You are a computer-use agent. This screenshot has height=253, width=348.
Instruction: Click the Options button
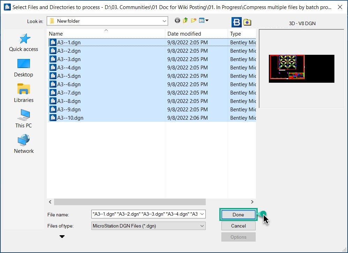tap(239, 237)
